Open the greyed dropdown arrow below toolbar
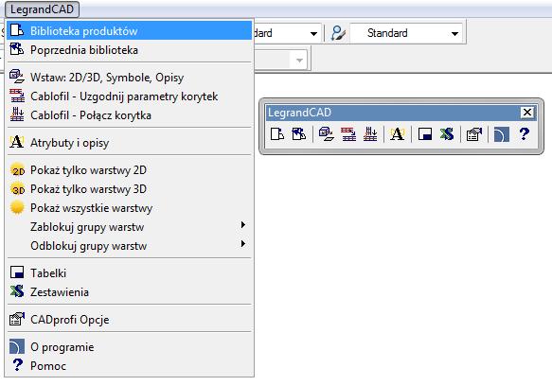Screen dimensions: 552x386 click(299, 61)
